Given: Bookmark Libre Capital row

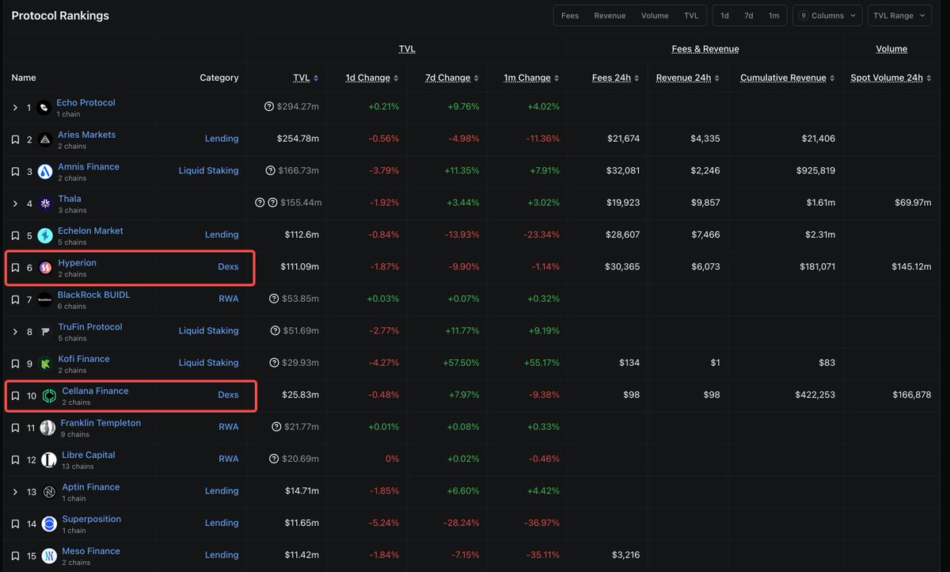Looking at the screenshot, I should tap(15, 460).
